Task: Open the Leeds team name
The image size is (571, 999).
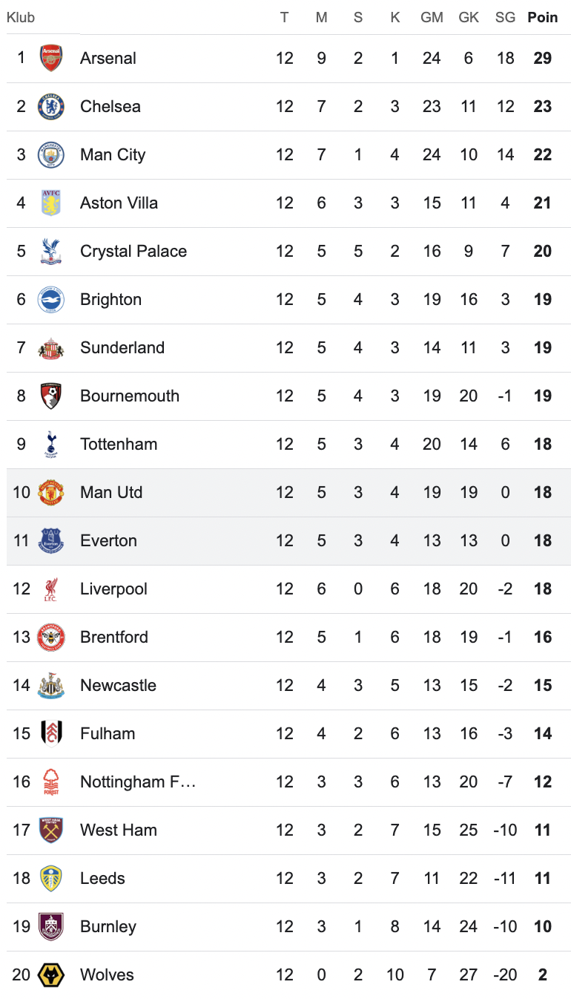Action: pos(102,878)
